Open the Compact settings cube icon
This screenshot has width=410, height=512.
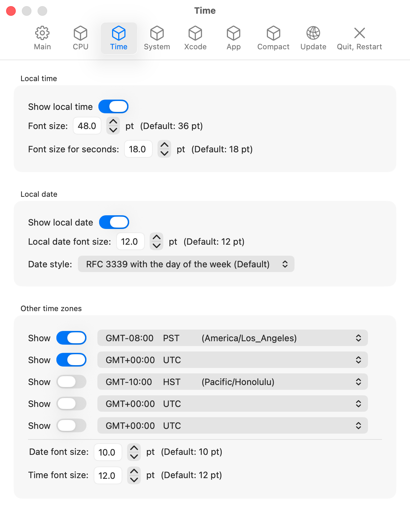(273, 33)
